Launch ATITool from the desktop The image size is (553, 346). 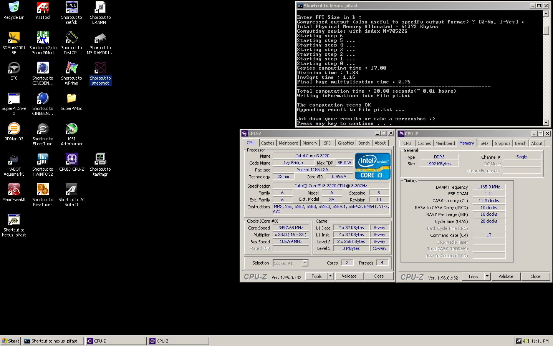pos(43,11)
